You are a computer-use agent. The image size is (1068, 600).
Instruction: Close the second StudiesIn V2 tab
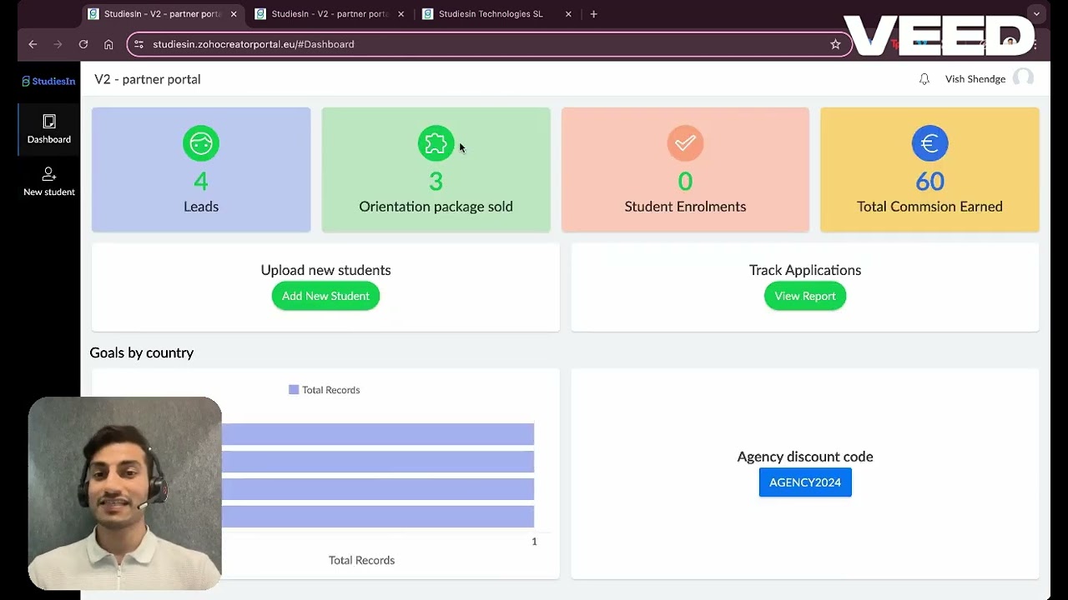tap(401, 14)
